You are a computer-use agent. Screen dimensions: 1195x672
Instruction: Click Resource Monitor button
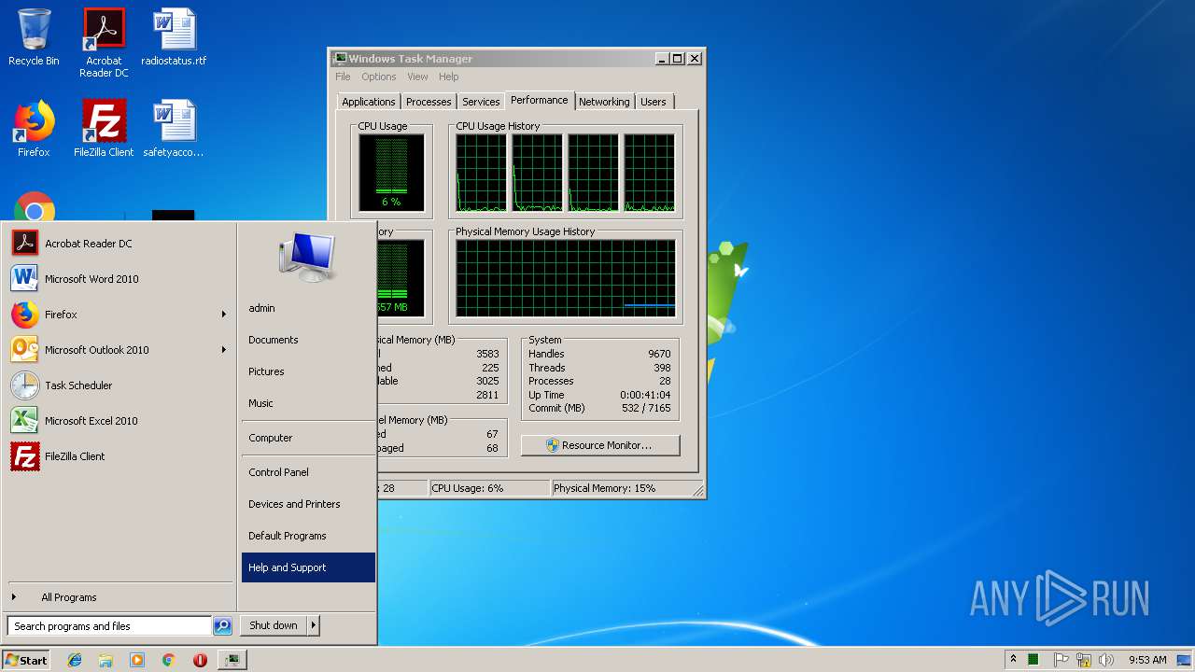tap(600, 445)
